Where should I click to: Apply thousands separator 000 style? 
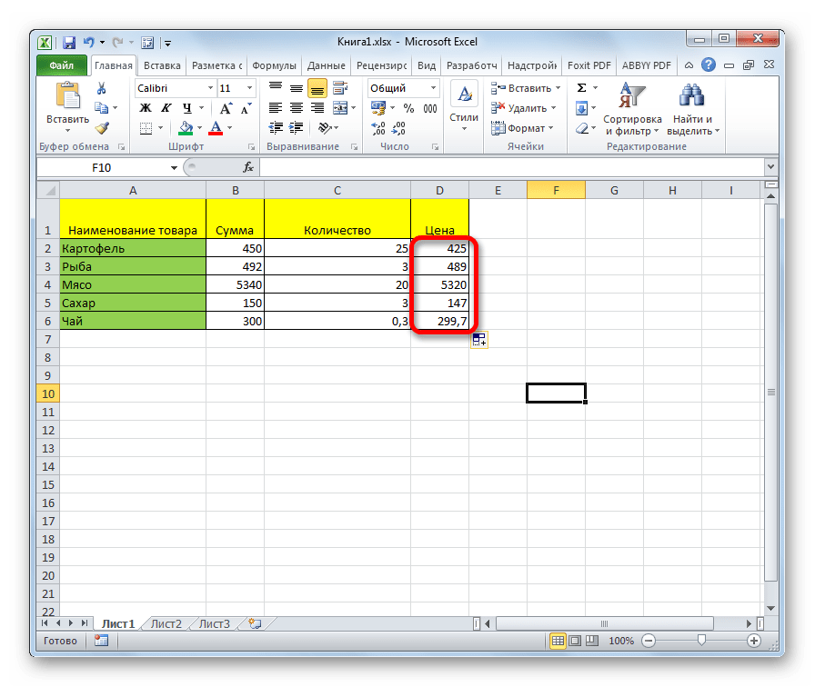click(x=430, y=108)
